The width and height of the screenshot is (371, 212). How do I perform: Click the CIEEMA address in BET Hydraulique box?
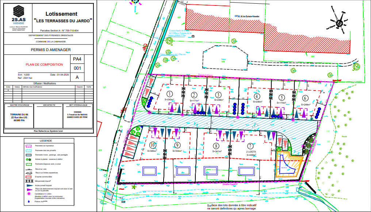[77, 115]
